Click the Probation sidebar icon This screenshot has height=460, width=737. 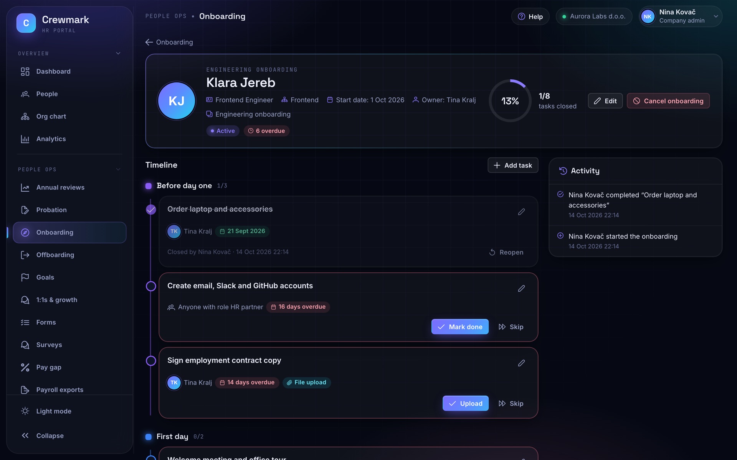pos(25,210)
